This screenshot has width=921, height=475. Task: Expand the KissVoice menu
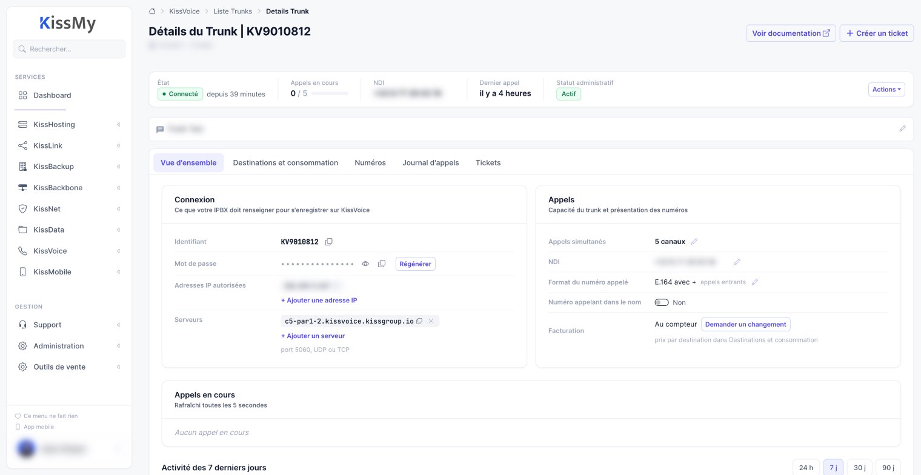(x=118, y=251)
